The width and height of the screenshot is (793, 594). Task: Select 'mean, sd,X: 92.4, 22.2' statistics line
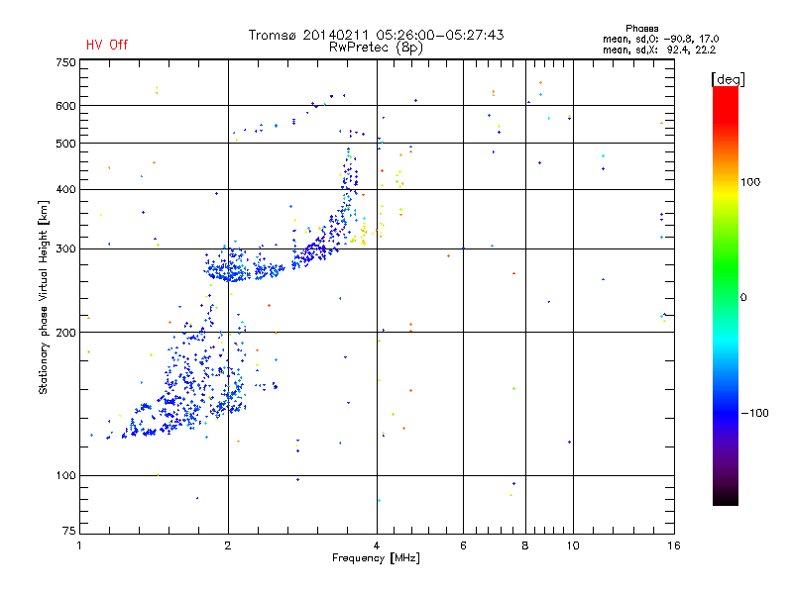(x=659, y=49)
